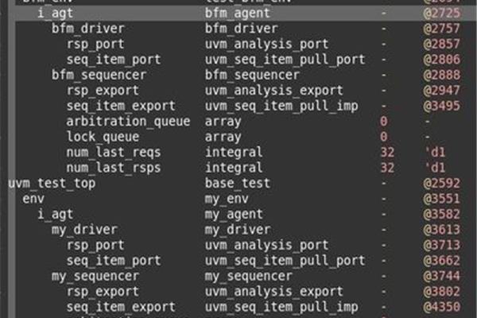This screenshot has height=318, width=477.
Task: Select rsp_port under bfm_driver
Action: (95, 45)
